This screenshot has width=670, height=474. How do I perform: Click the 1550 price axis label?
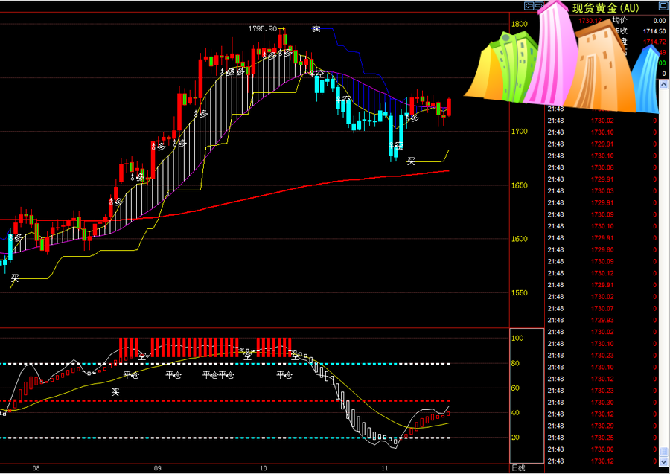point(520,293)
